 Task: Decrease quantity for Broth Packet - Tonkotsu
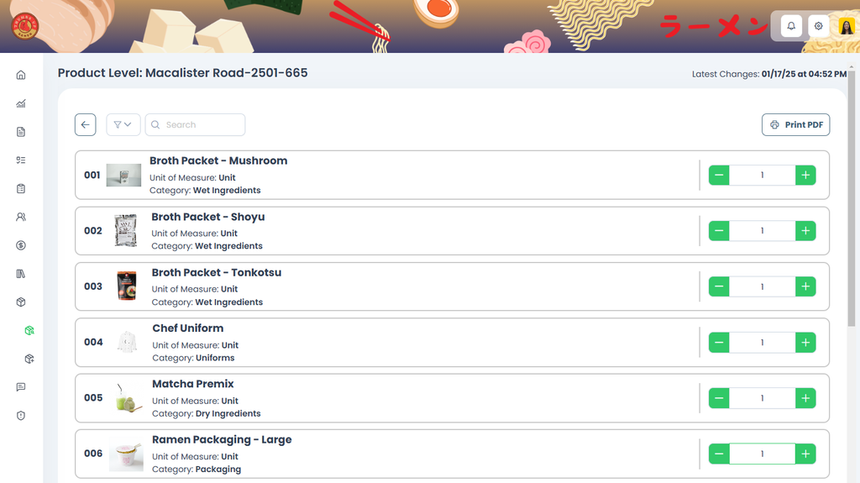pyautogui.click(x=719, y=286)
